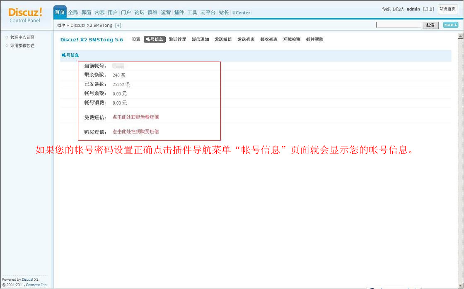The height and width of the screenshot is (289, 464).
Task: Click the 搜索 search button
Action: tap(430, 25)
